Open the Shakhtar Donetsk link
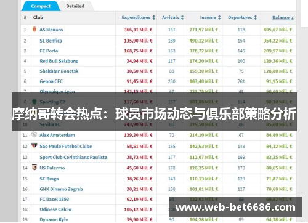The width and height of the screenshot is (308, 223). 59,71
